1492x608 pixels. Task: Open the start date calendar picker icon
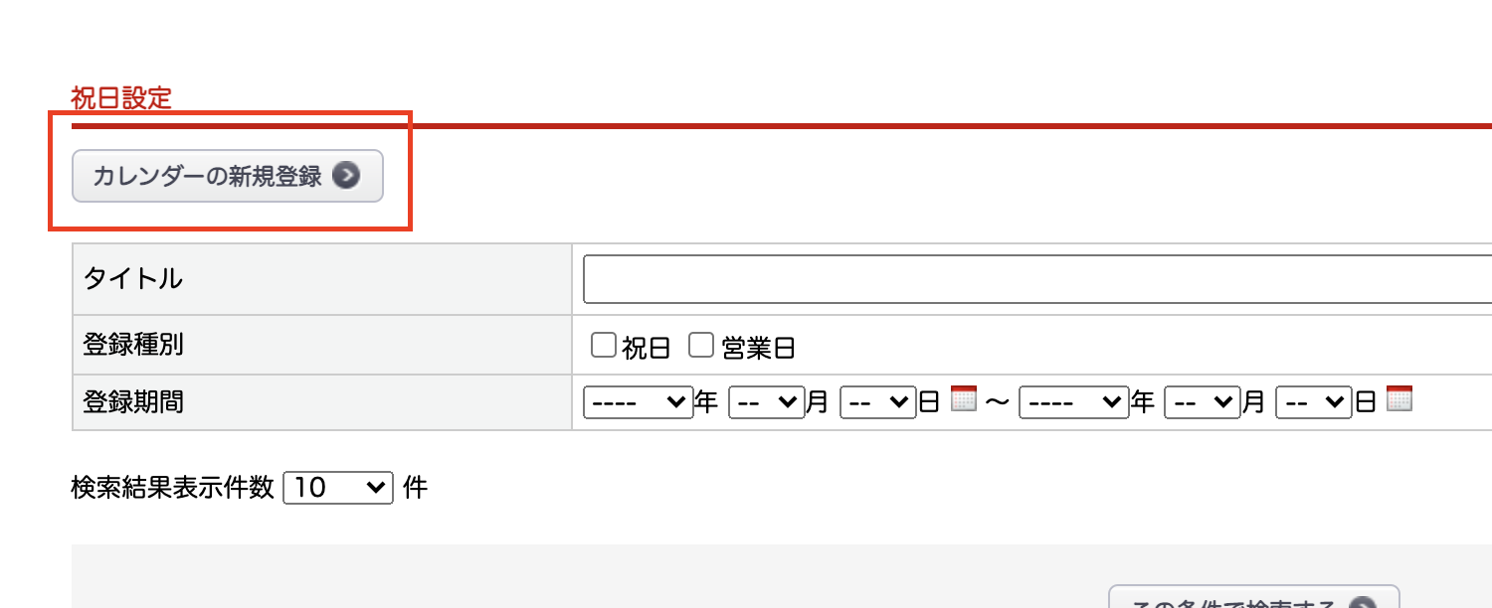963,399
